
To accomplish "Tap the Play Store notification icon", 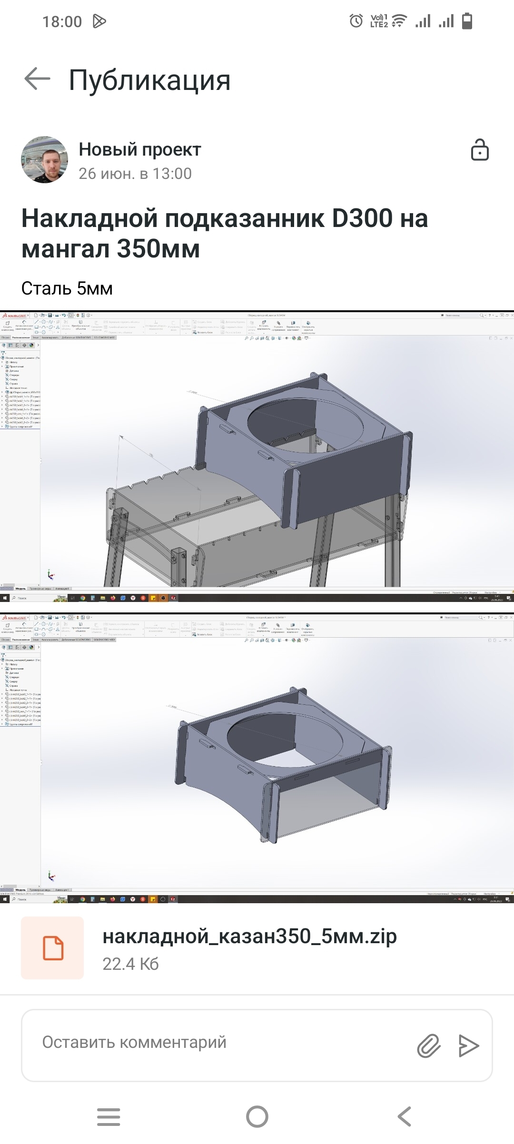I will click(99, 21).
